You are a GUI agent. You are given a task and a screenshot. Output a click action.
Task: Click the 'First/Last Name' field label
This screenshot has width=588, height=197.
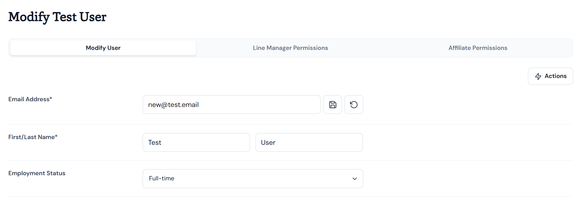pyautogui.click(x=32, y=137)
